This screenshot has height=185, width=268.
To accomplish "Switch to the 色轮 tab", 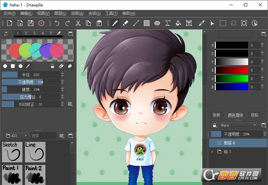I will pos(255,115).
